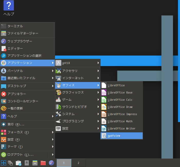Switch to workspace 2
180x167 pixels.
coord(78,163)
